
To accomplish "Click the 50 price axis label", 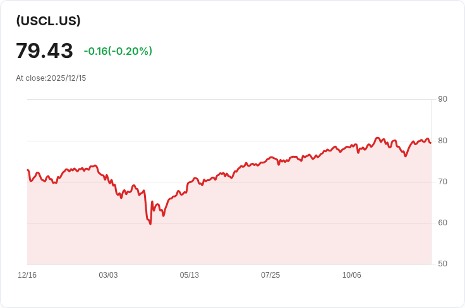I will pyautogui.click(x=442, y=264).
